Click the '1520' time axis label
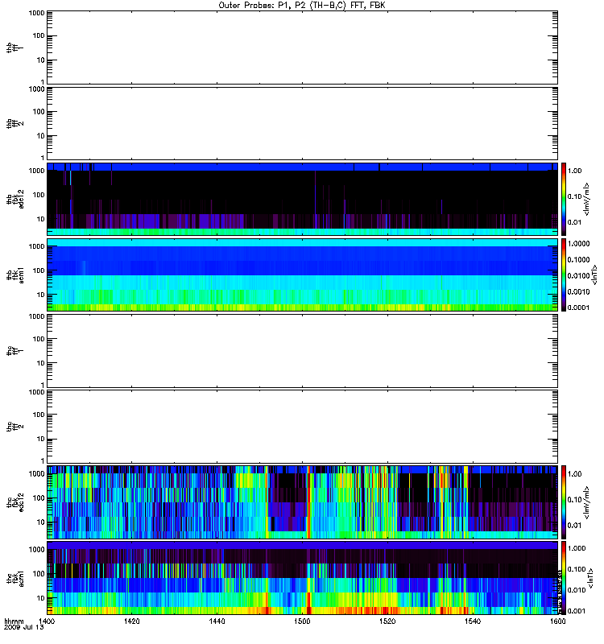604x644 pixels. coord(387,621)
